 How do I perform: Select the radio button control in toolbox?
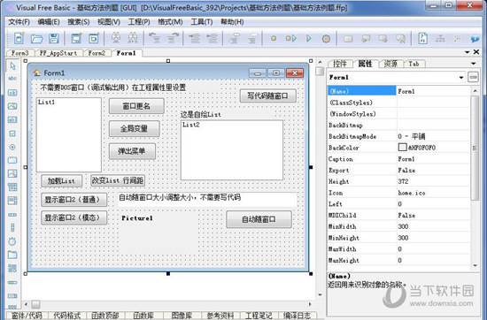point(12,147)
